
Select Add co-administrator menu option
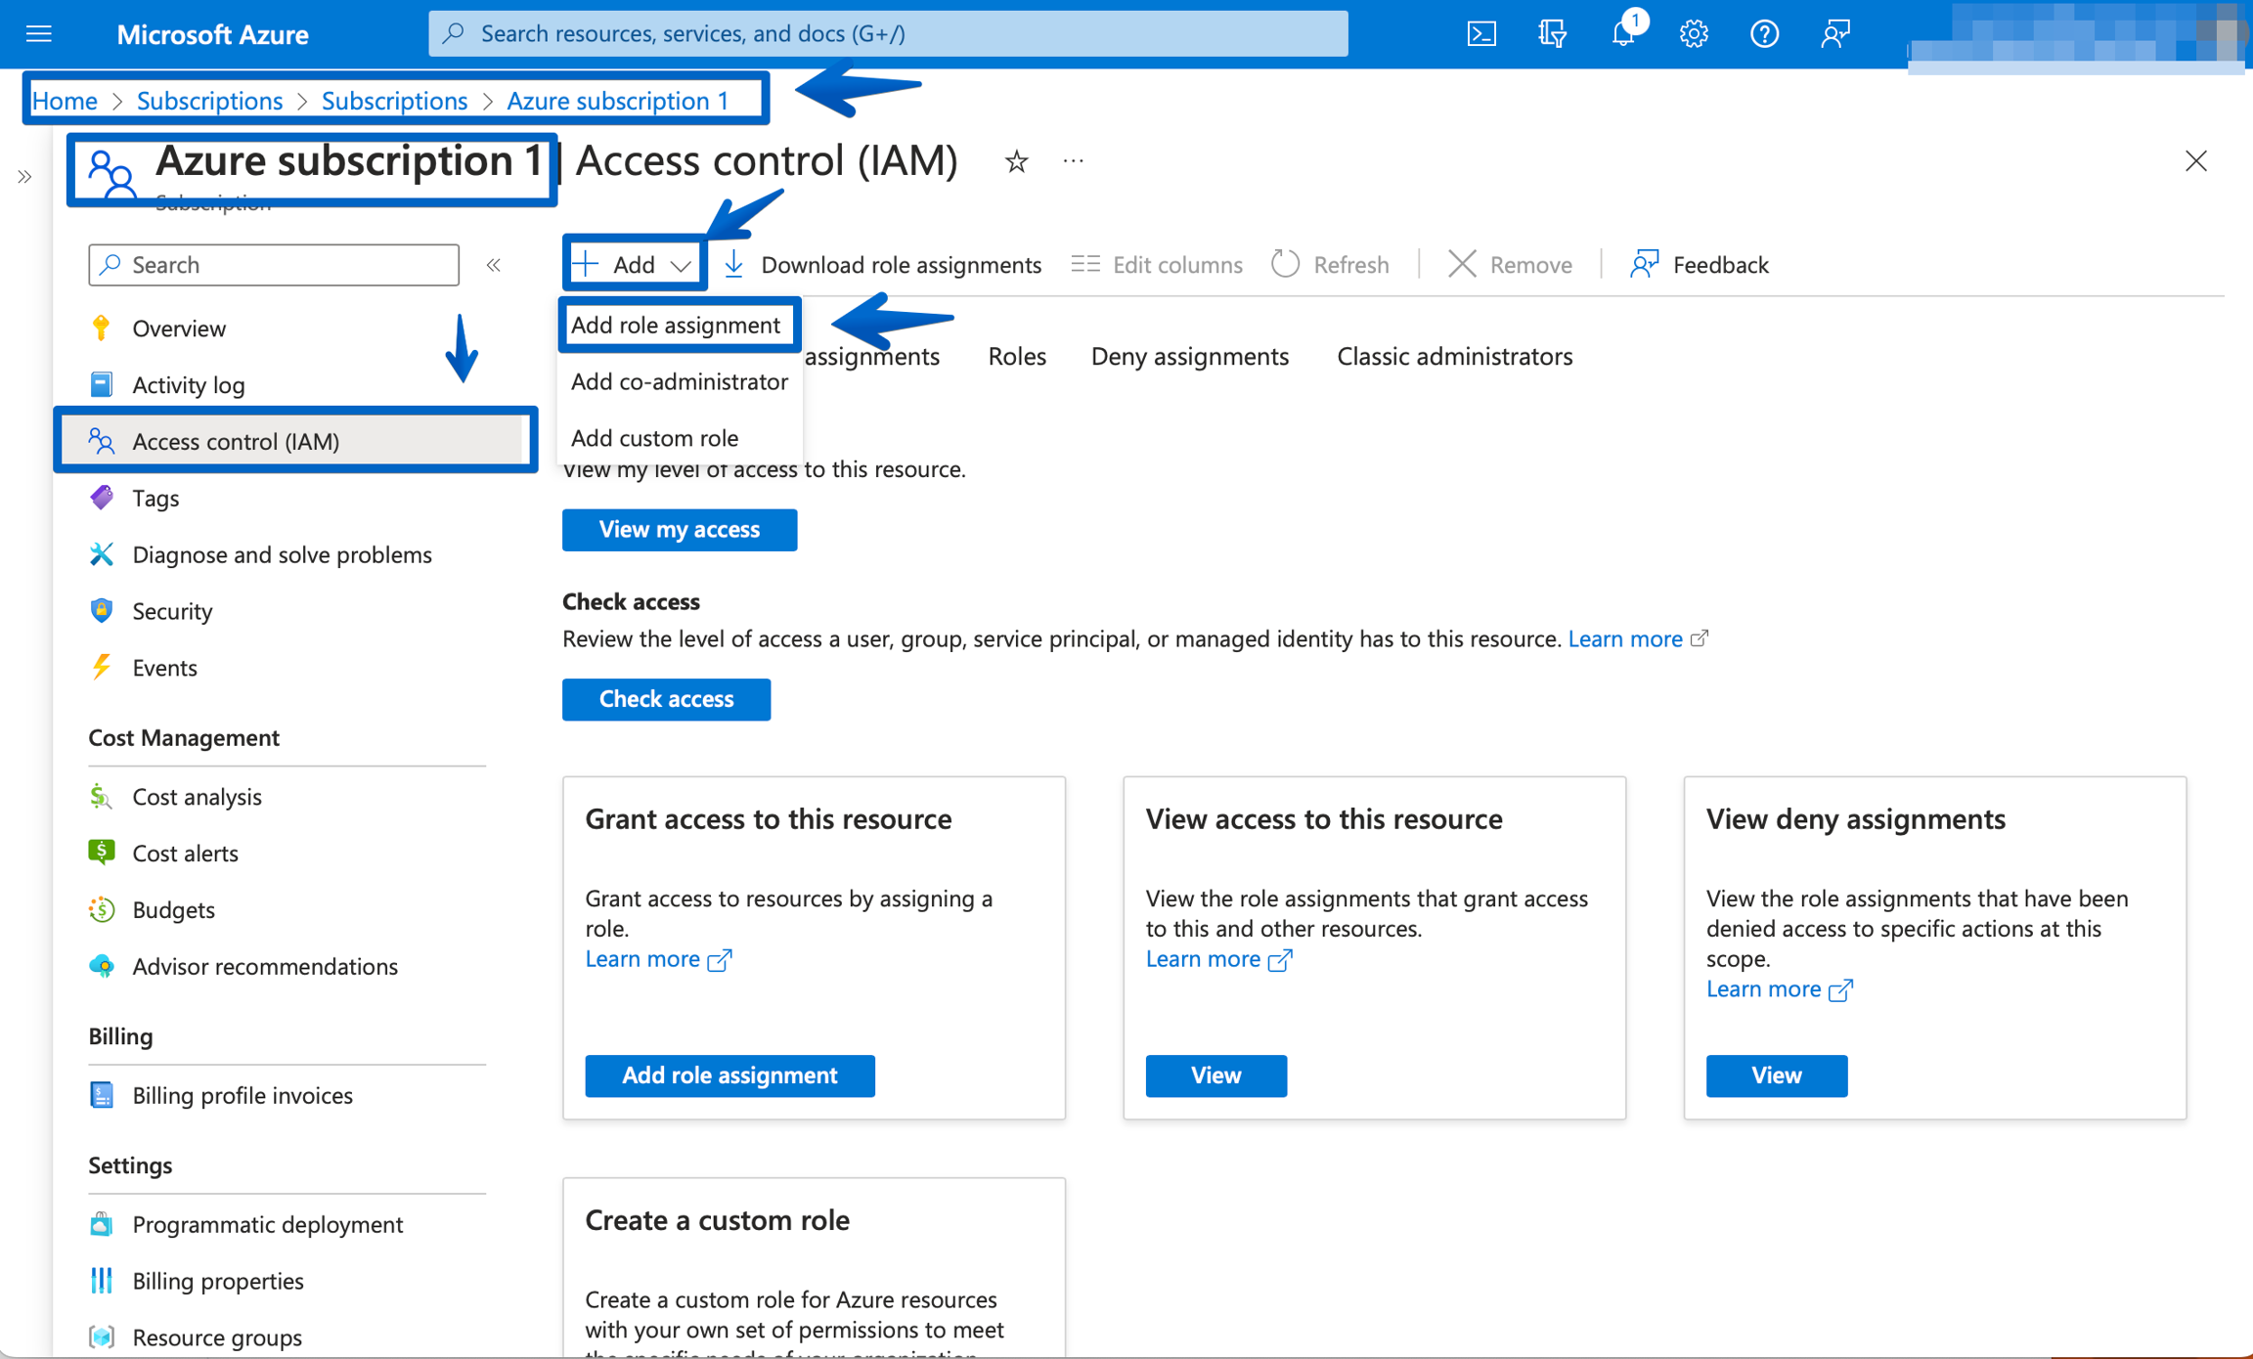679,381
